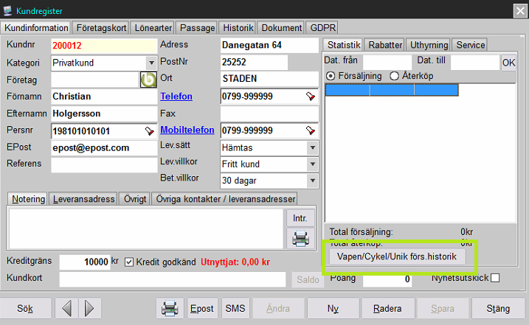Toggle the Kredit godkänd checkbox
The height and width of the screenshot is (325, 529).
click(x=129, y=262)
